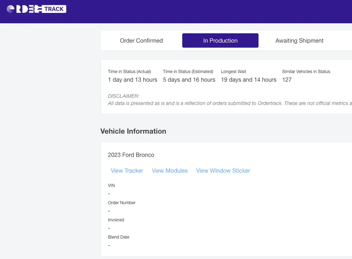352x259 pixels.
Task: Open the View Tracker link
Action: click(x=127, y=171)
